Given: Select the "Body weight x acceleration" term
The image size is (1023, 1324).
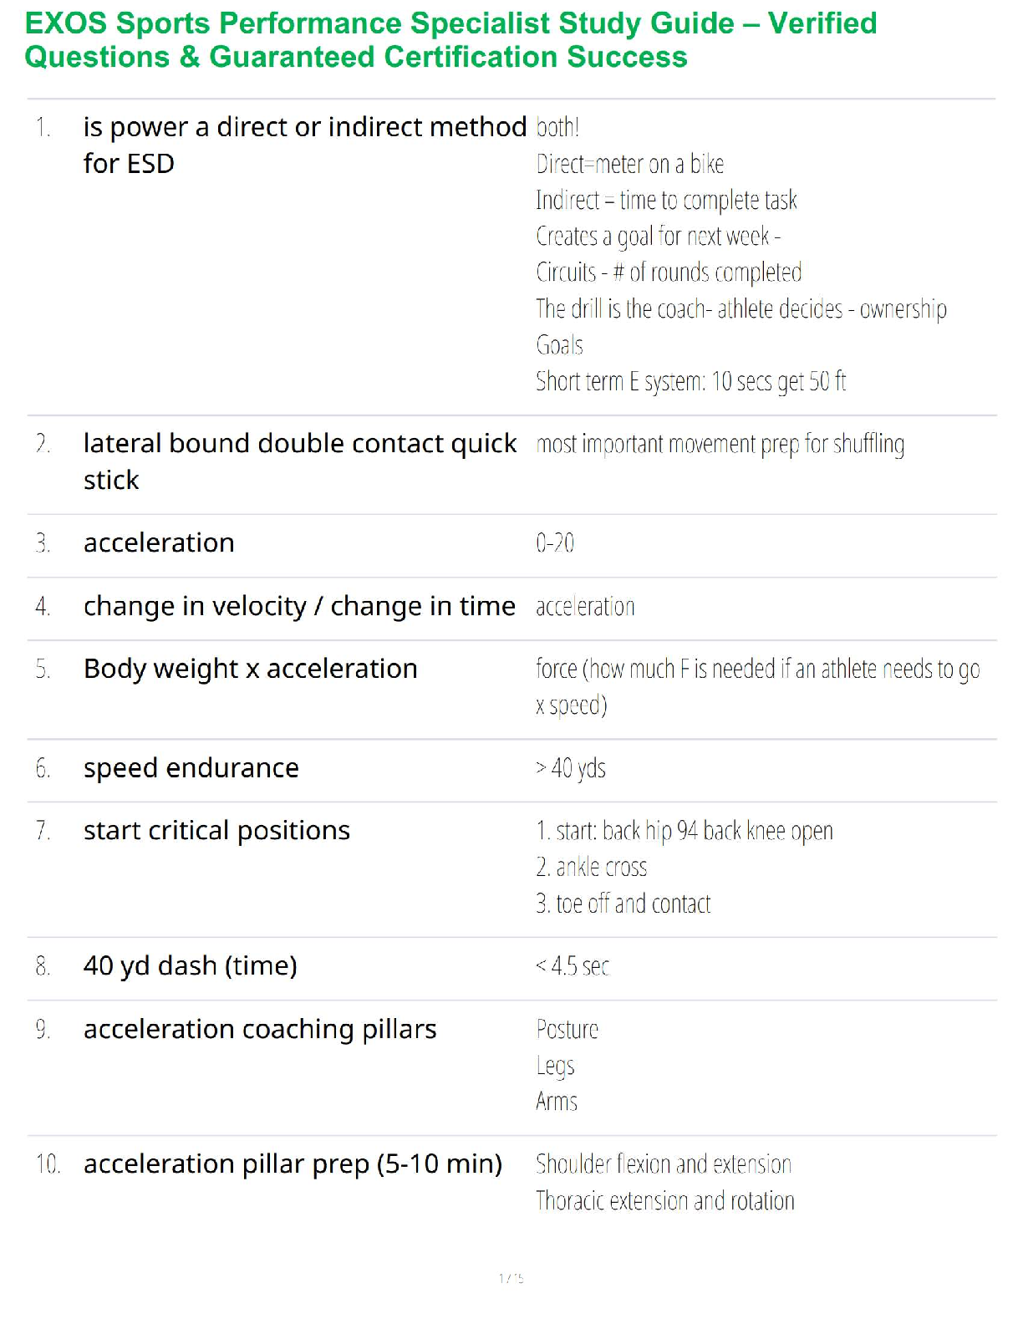Looking at the screenshot, I should click(250, 669).
